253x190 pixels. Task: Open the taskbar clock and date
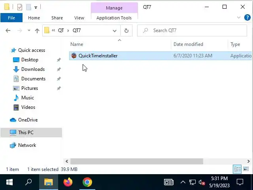219,182
